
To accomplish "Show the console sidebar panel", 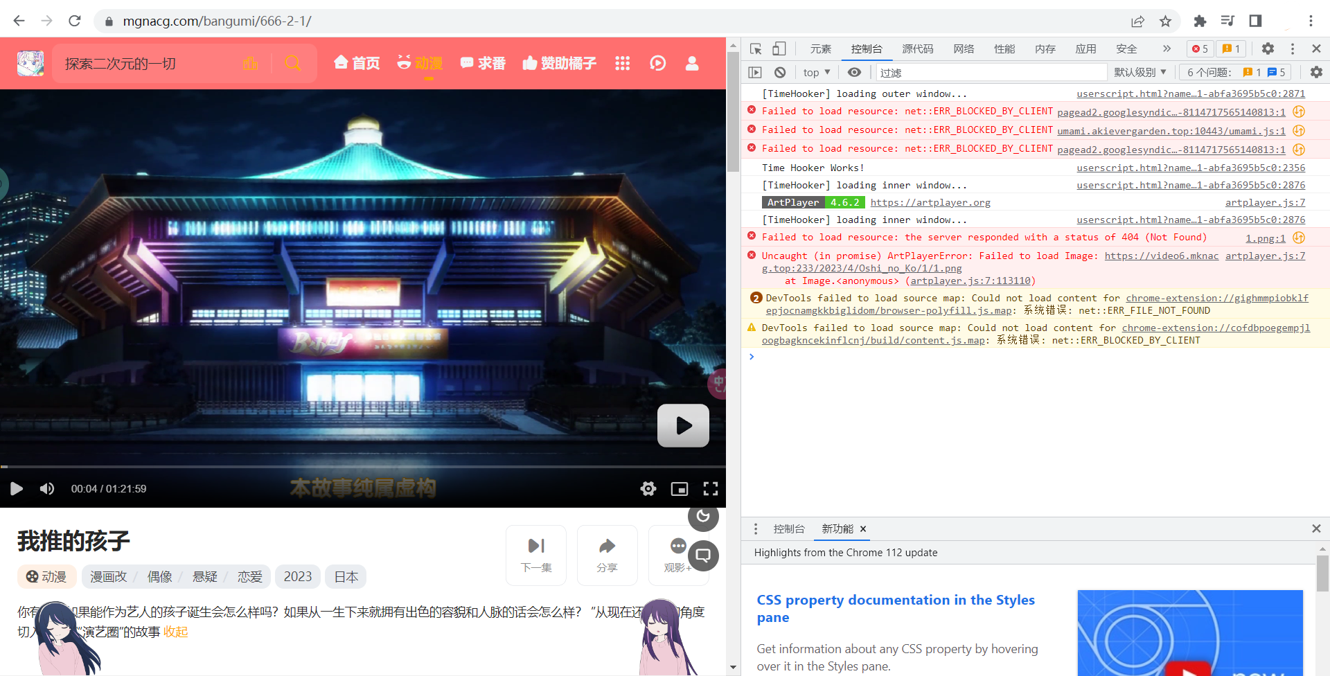I will point(755,72).
